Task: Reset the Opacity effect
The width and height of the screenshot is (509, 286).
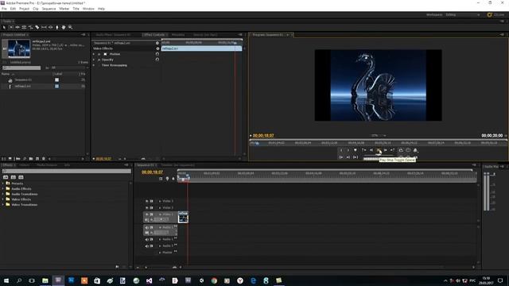Action: tap(157, 60)
